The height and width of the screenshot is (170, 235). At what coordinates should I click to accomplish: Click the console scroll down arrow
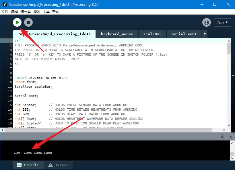(232, 158)
